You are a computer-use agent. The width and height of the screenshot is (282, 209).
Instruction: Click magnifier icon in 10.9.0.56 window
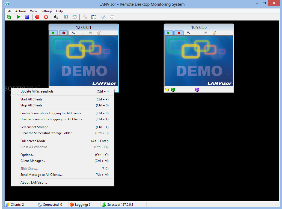pyautogui.click(x=197, y=33)
